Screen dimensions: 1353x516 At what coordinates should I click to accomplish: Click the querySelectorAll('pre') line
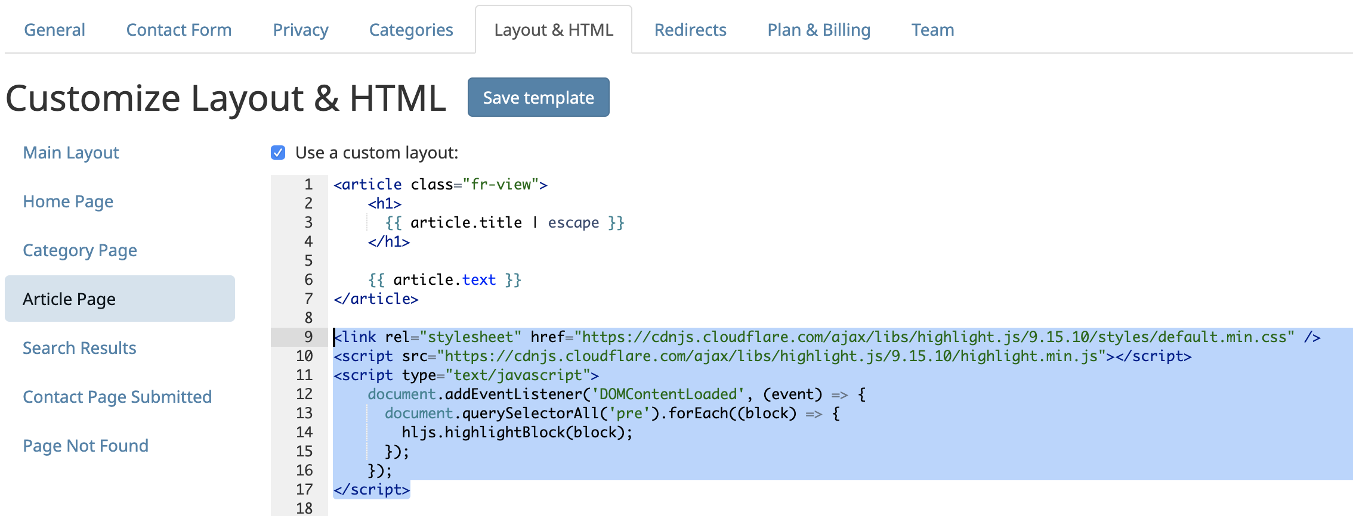click(x=612, y=414)
